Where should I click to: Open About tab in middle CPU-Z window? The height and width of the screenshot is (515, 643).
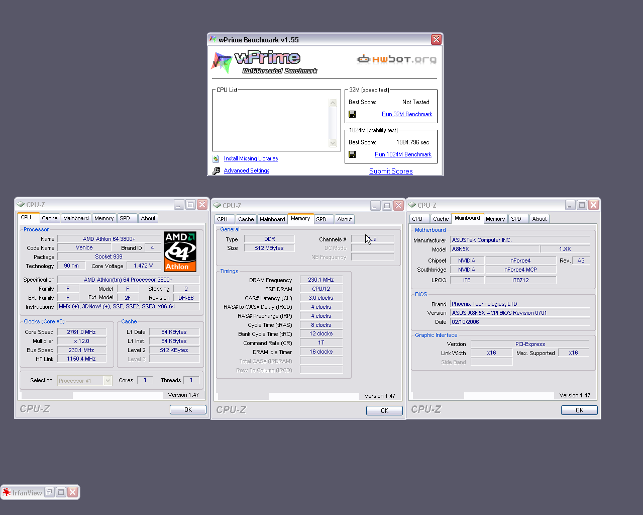tap(345, 219)
